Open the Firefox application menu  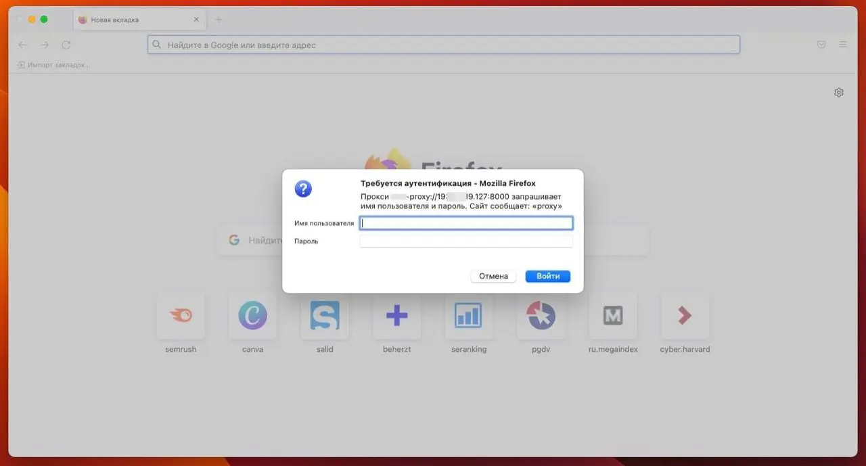pyautogui.click(x=843, y=45)
